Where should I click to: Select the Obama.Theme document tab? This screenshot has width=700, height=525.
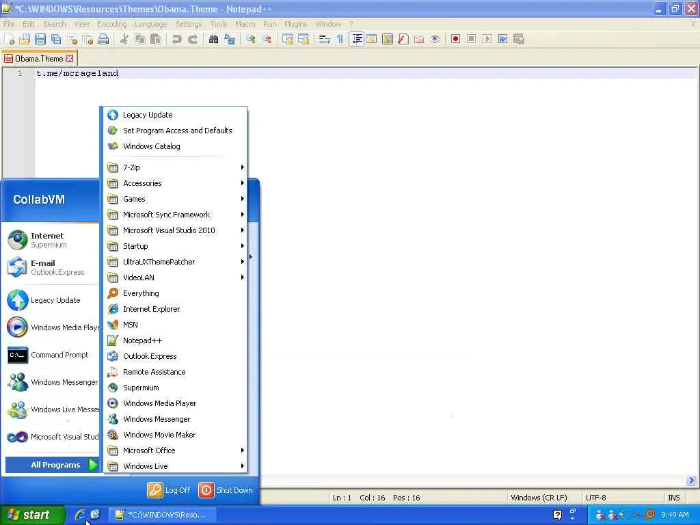[39, 59]
